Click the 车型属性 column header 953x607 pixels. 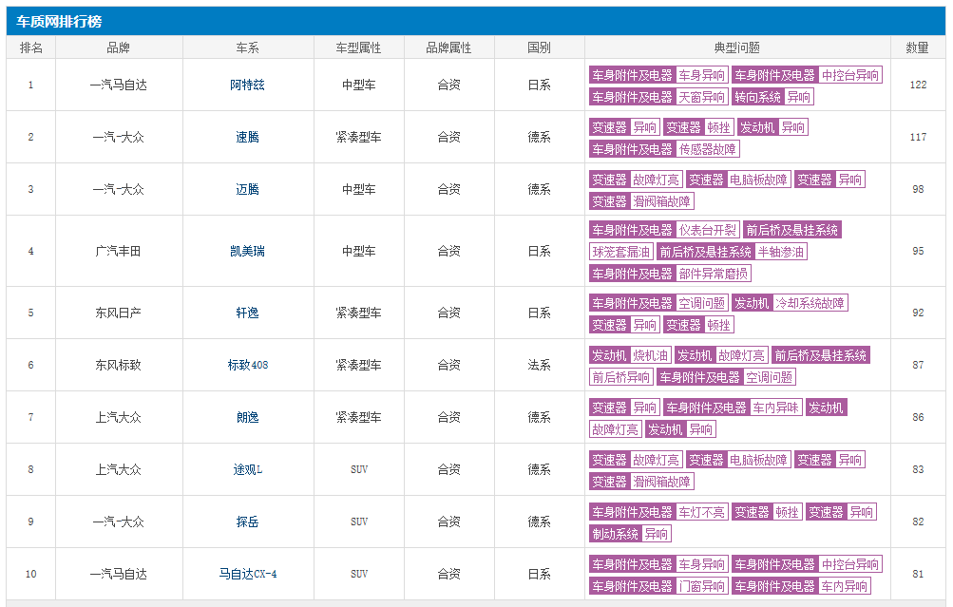(358, 47)
